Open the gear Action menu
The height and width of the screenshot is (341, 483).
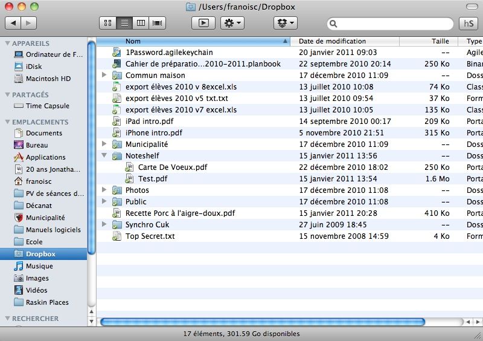point(232,23)
